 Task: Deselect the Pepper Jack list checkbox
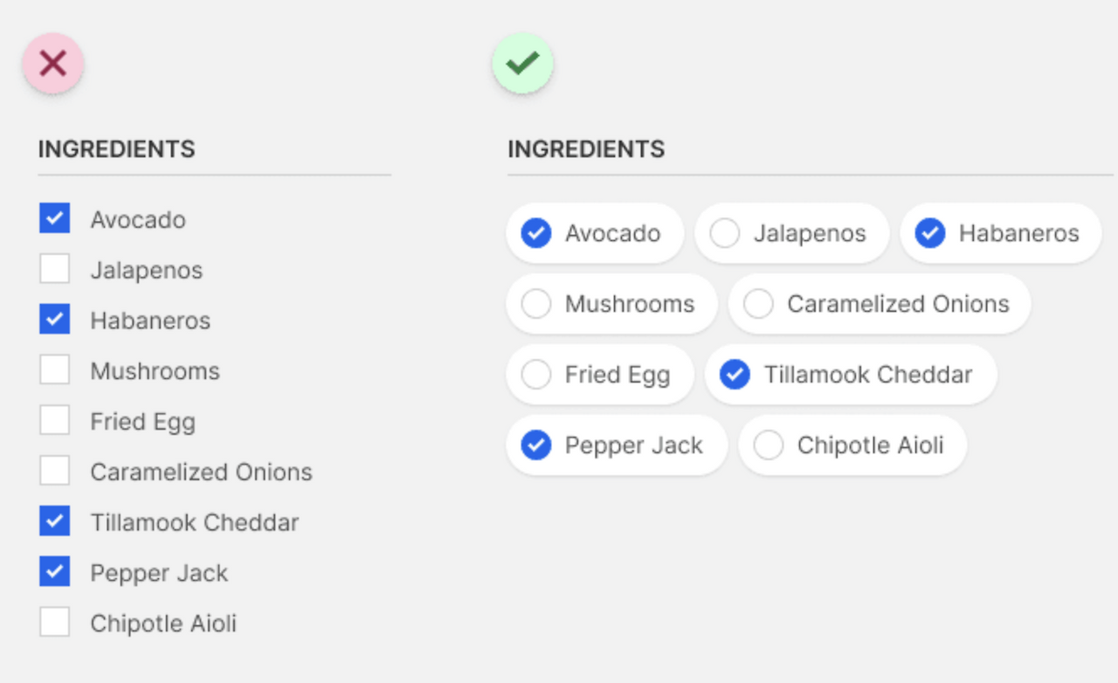[54, 573]
